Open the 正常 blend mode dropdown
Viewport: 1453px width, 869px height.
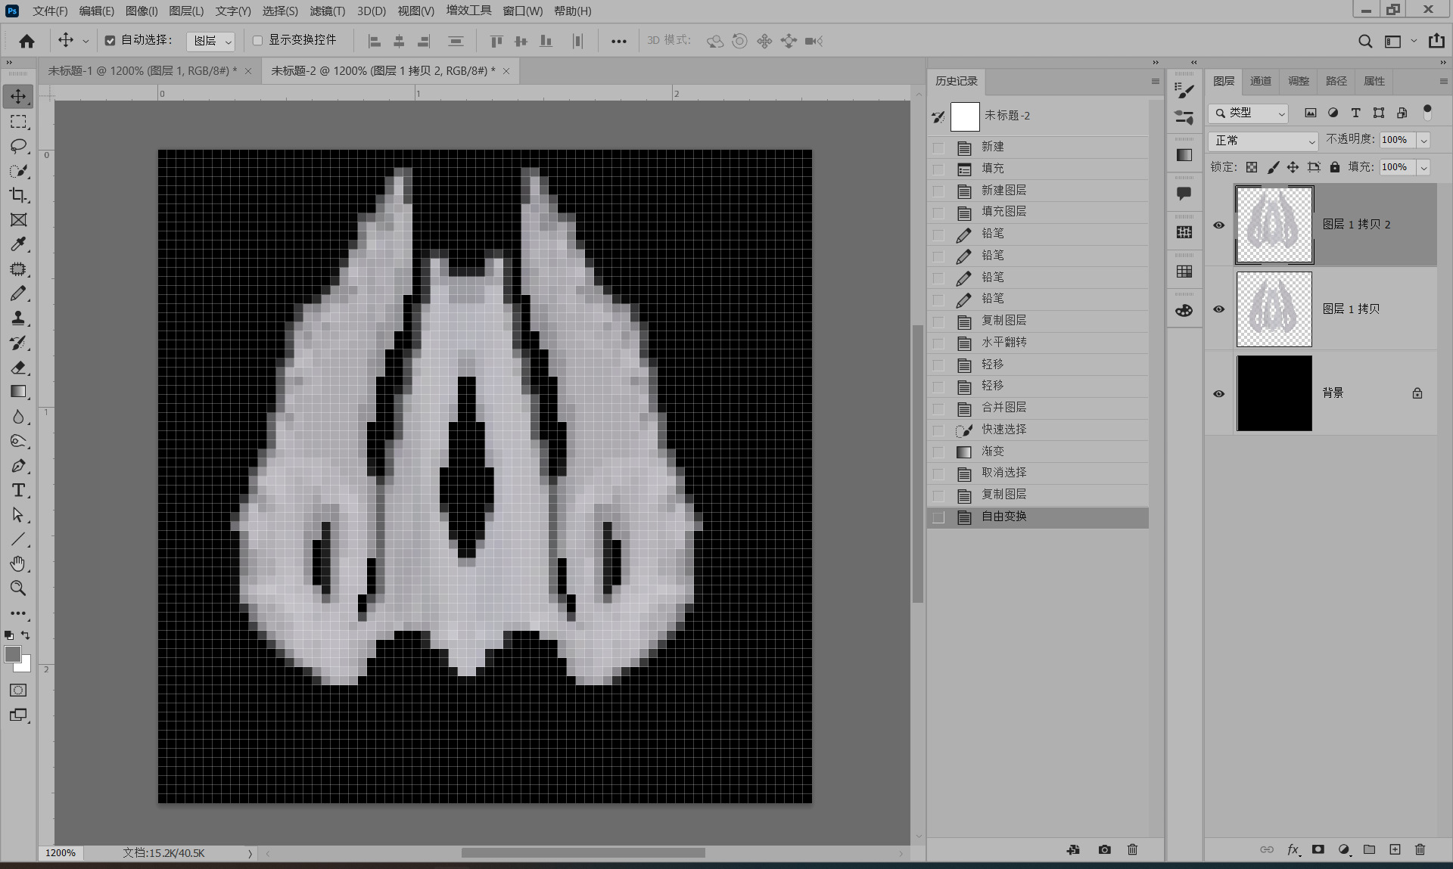[1264, 141]
